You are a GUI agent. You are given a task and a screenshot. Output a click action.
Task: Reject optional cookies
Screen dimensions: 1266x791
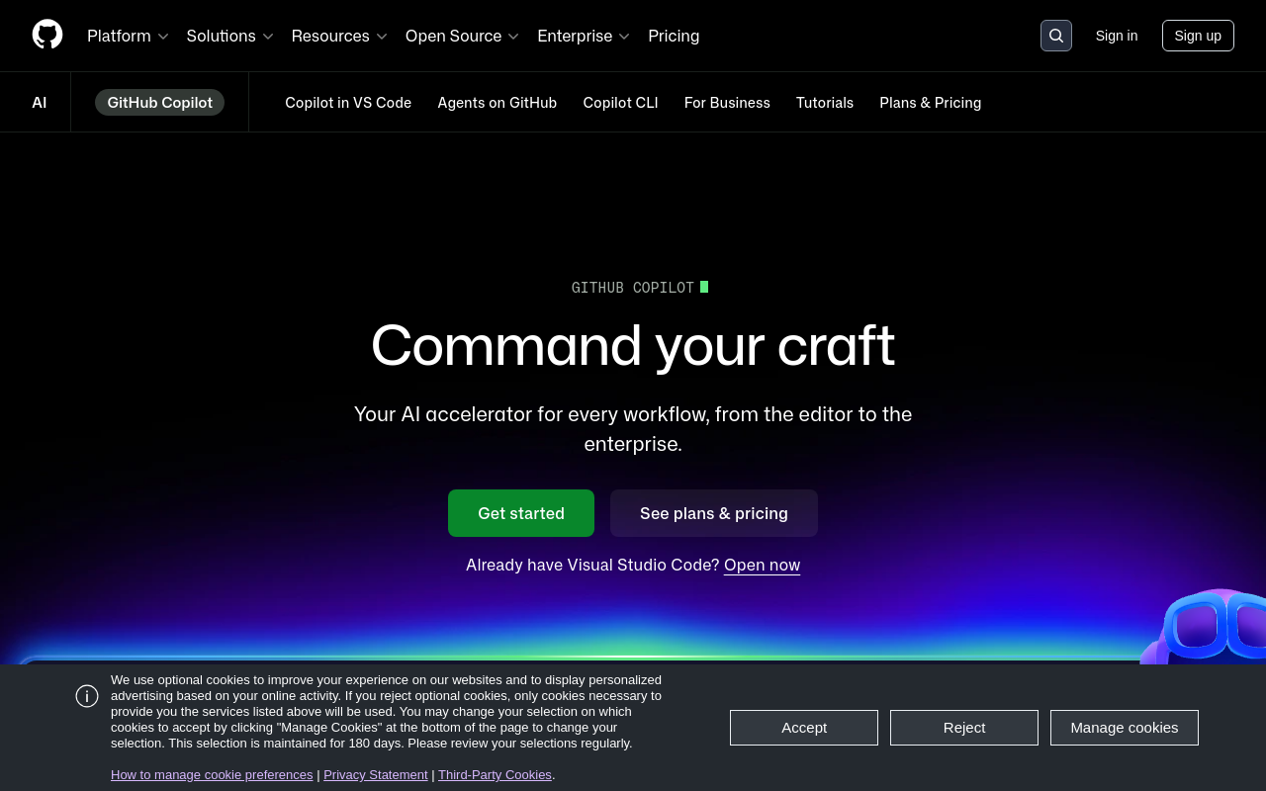pos(964,728)
